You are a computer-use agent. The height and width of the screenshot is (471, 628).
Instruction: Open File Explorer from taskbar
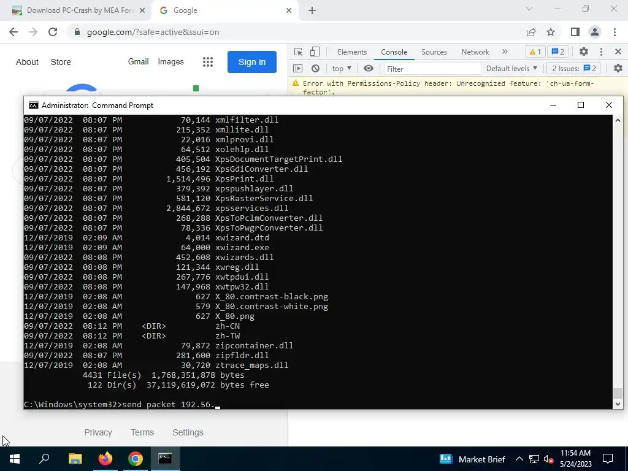pyautogui.click(x=75, y=459)
